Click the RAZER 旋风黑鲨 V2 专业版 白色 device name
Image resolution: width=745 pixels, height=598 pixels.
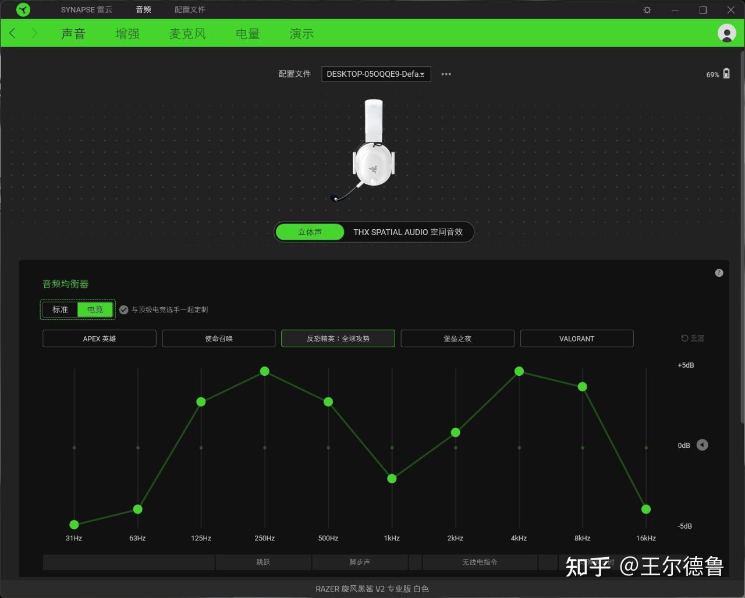(x=372, y=589)
